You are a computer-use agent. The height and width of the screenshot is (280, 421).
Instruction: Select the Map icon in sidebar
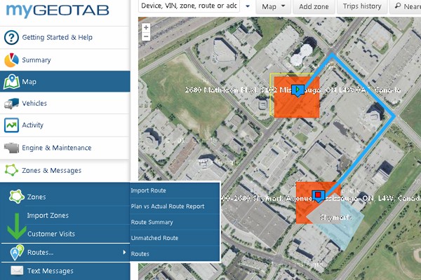(x=11, y=82)
